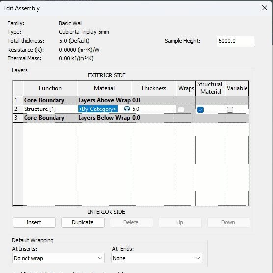Select the Structure [1] function cell
This screenshot has width=273, height=273.
click(x=50, y=109)
